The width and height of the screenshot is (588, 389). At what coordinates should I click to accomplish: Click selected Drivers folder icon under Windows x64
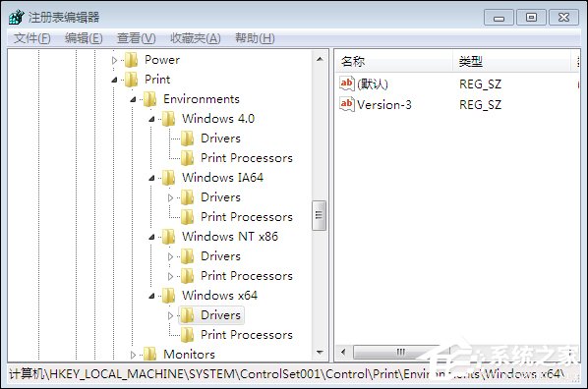[187, 315]
